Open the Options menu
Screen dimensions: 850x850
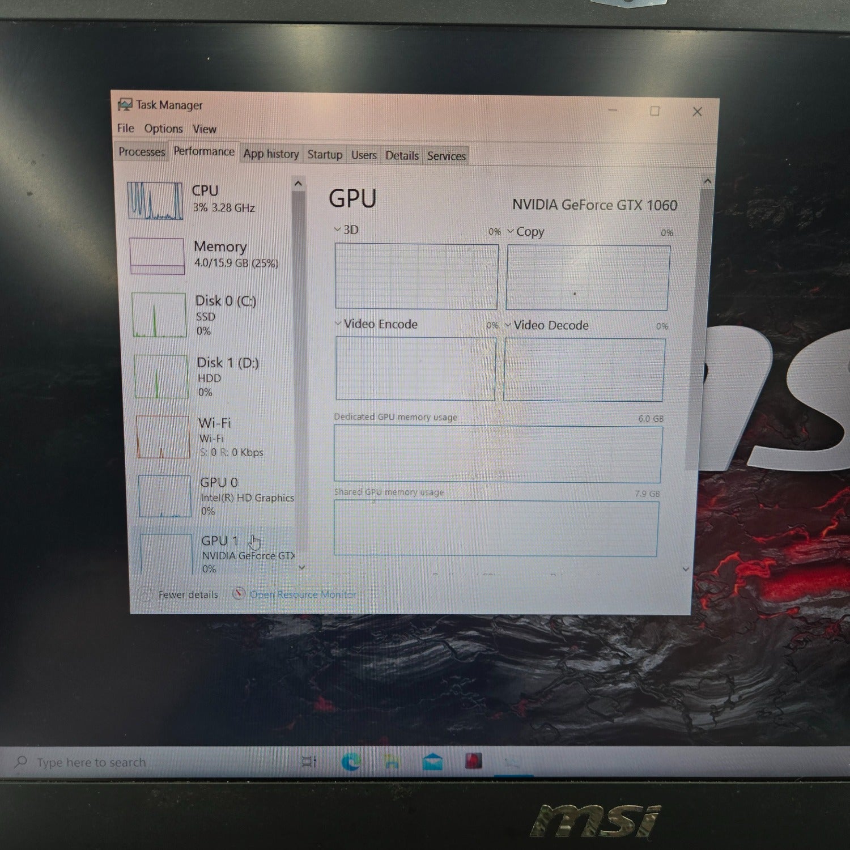(x=163, y=129)
